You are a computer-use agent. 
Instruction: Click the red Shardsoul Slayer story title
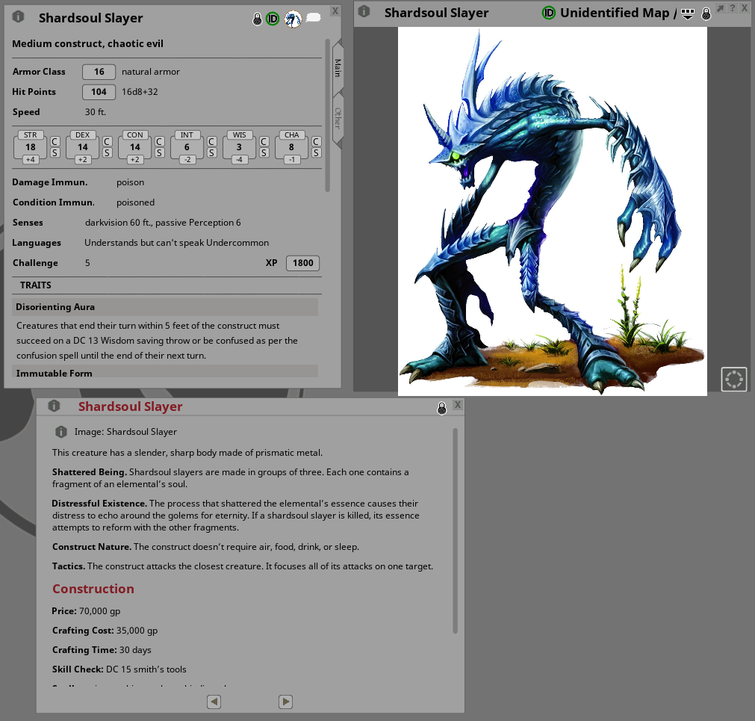tap(131, 407)
